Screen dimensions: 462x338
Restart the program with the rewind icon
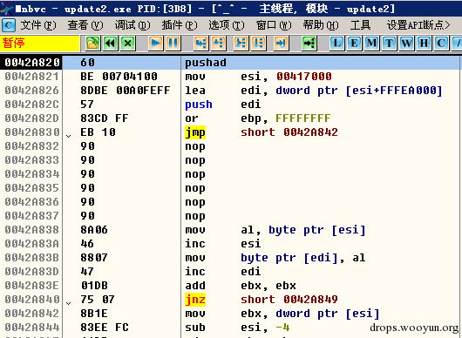point(111,44)
